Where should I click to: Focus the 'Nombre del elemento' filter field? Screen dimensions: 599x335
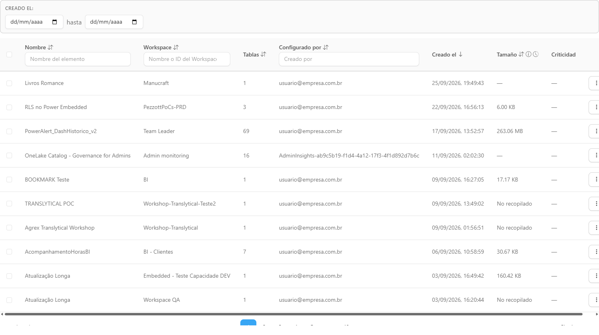coord(78,59)
